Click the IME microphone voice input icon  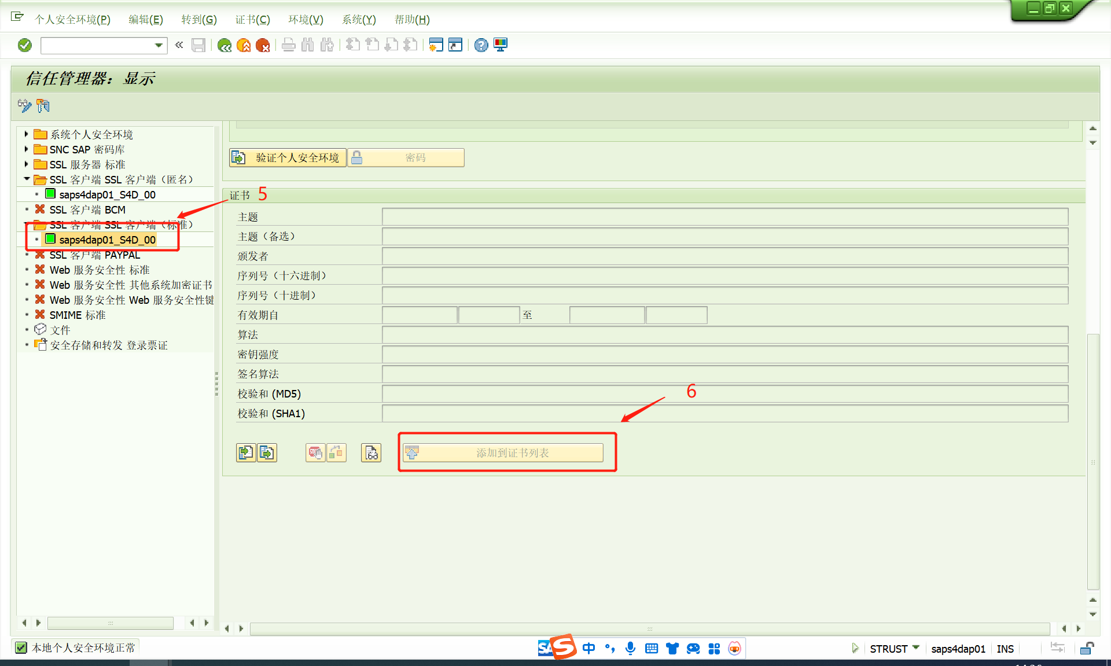[x=631, y=649]
